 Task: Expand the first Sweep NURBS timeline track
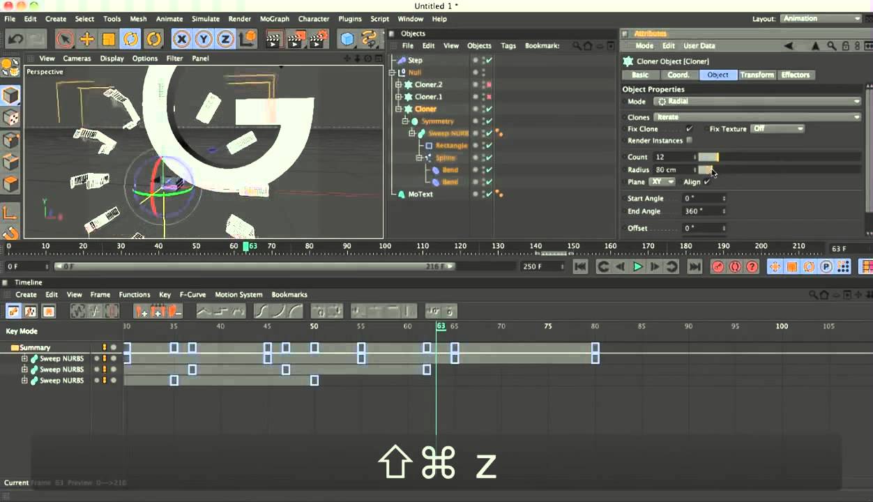point(24,359)
